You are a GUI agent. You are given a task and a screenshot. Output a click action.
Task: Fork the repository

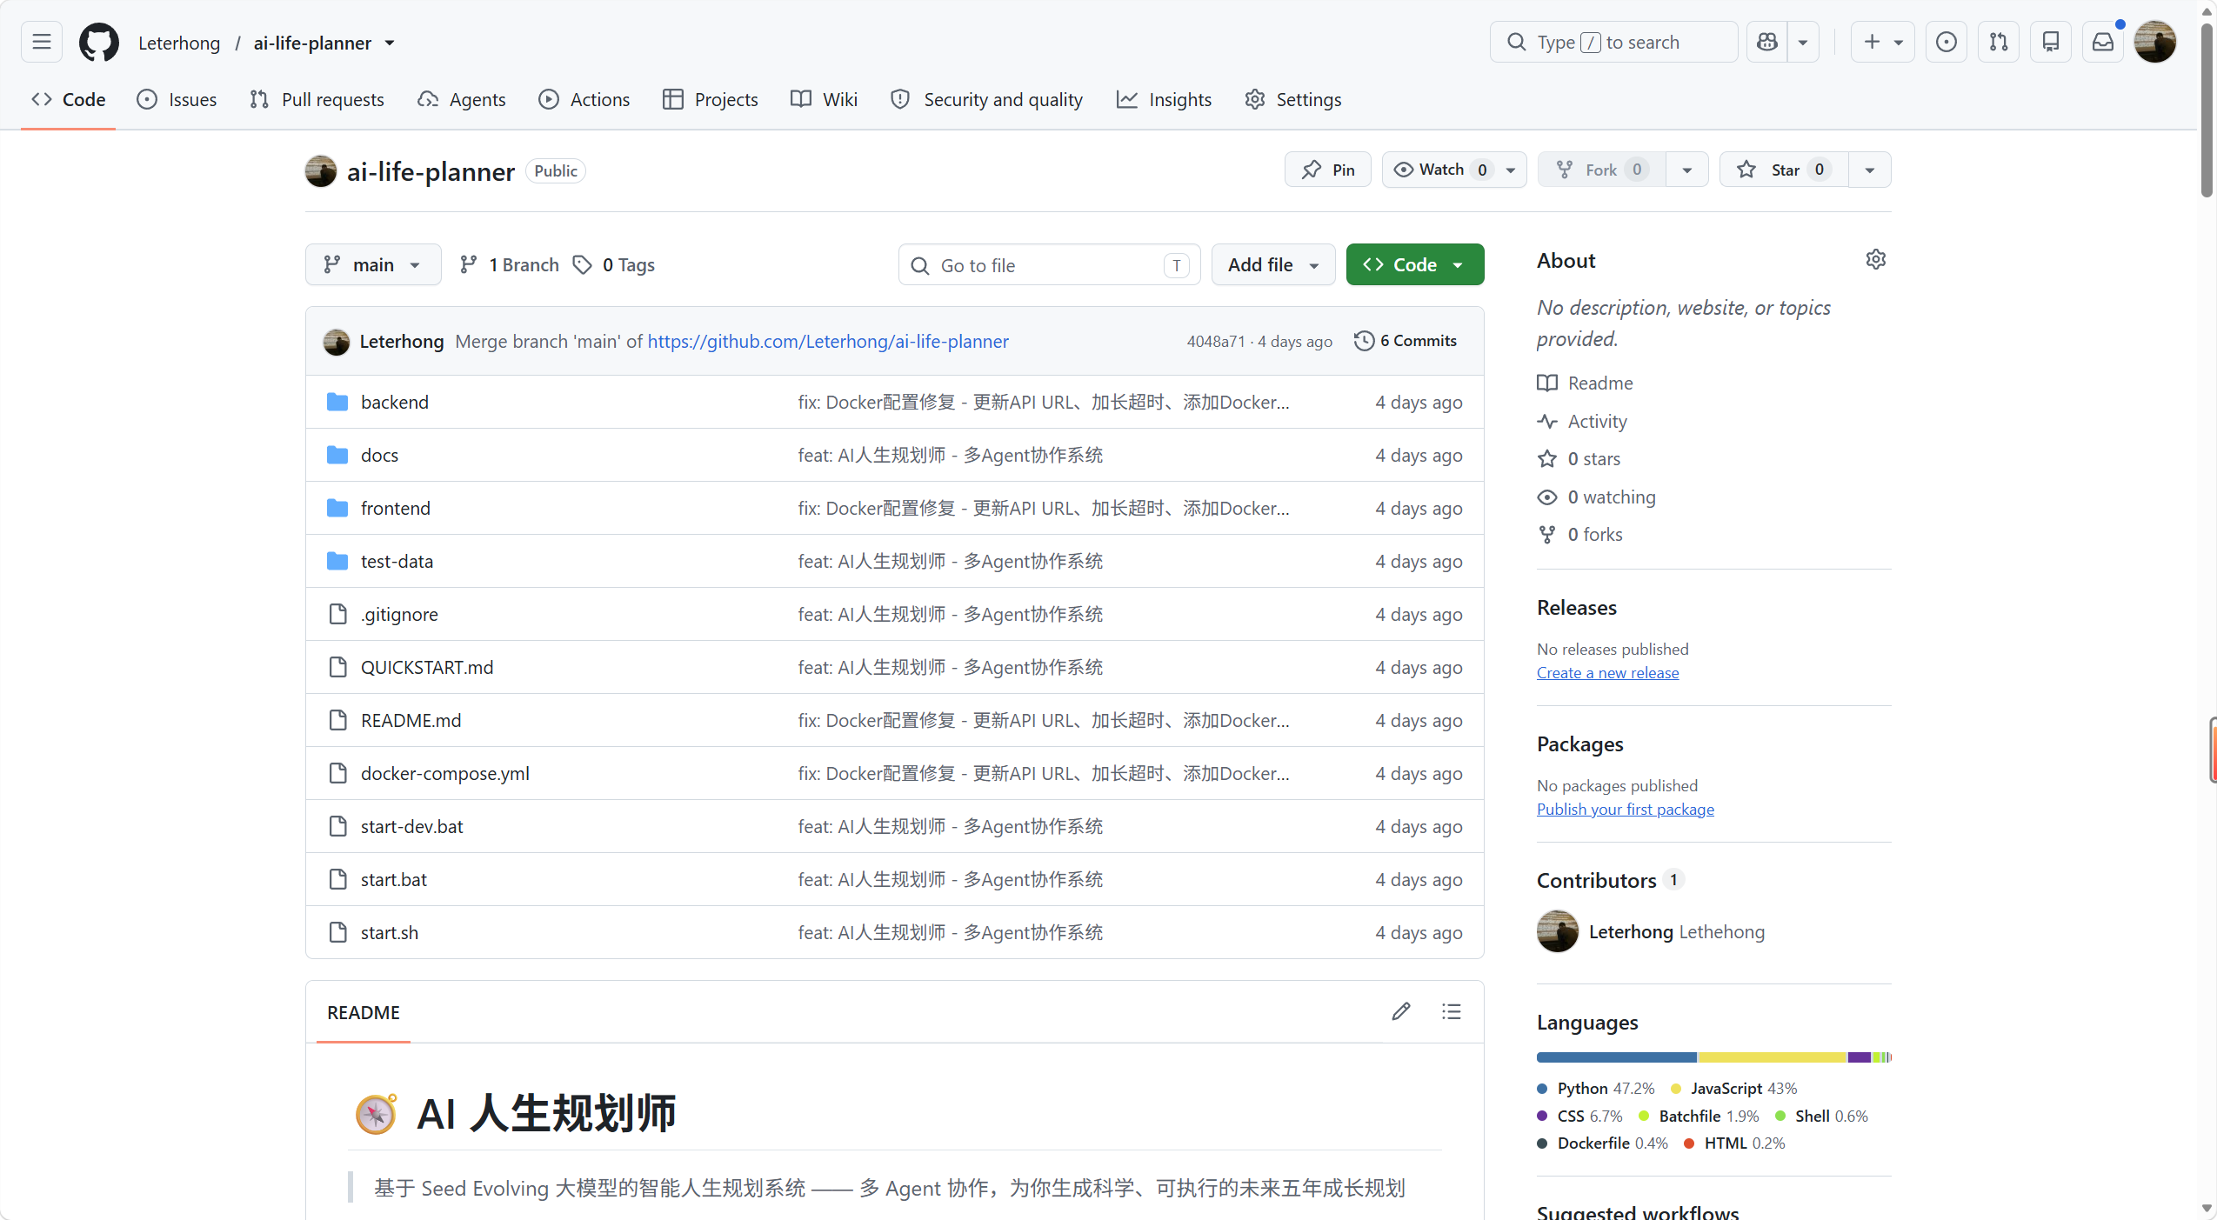[x=1602, y=170]
